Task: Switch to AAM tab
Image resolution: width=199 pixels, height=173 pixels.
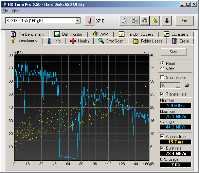Action: coord(101,34)
